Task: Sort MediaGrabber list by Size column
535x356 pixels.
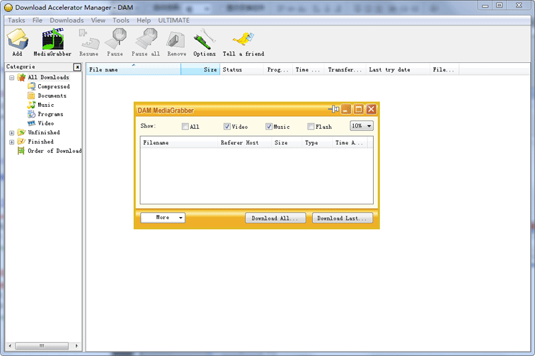Action: [x=287, y=143]
